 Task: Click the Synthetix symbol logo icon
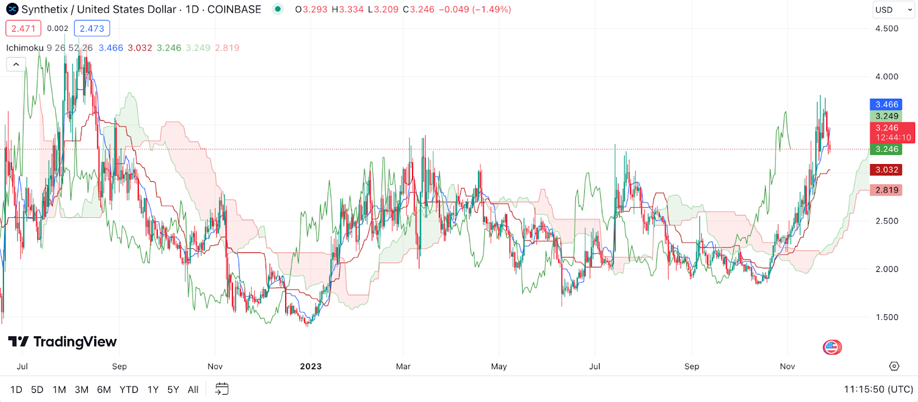tap(12, 9)
